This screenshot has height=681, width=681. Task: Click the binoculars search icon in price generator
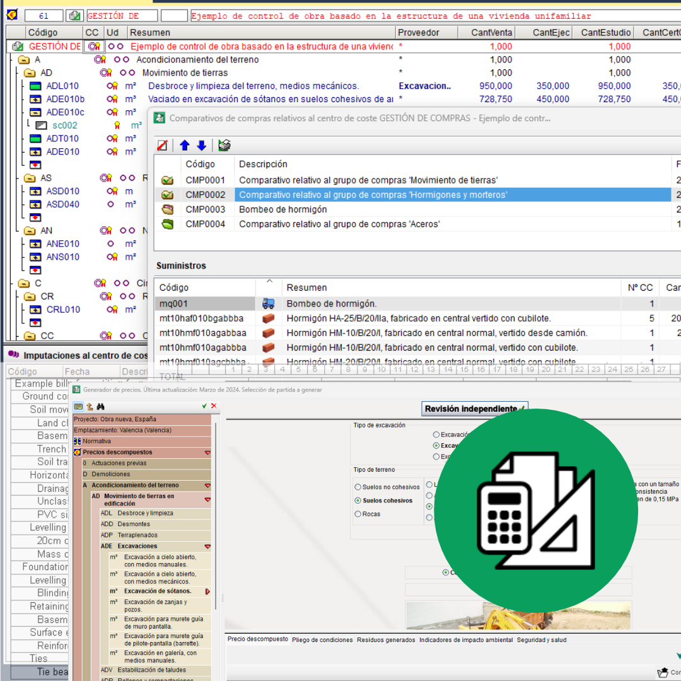tap(100, 407)
